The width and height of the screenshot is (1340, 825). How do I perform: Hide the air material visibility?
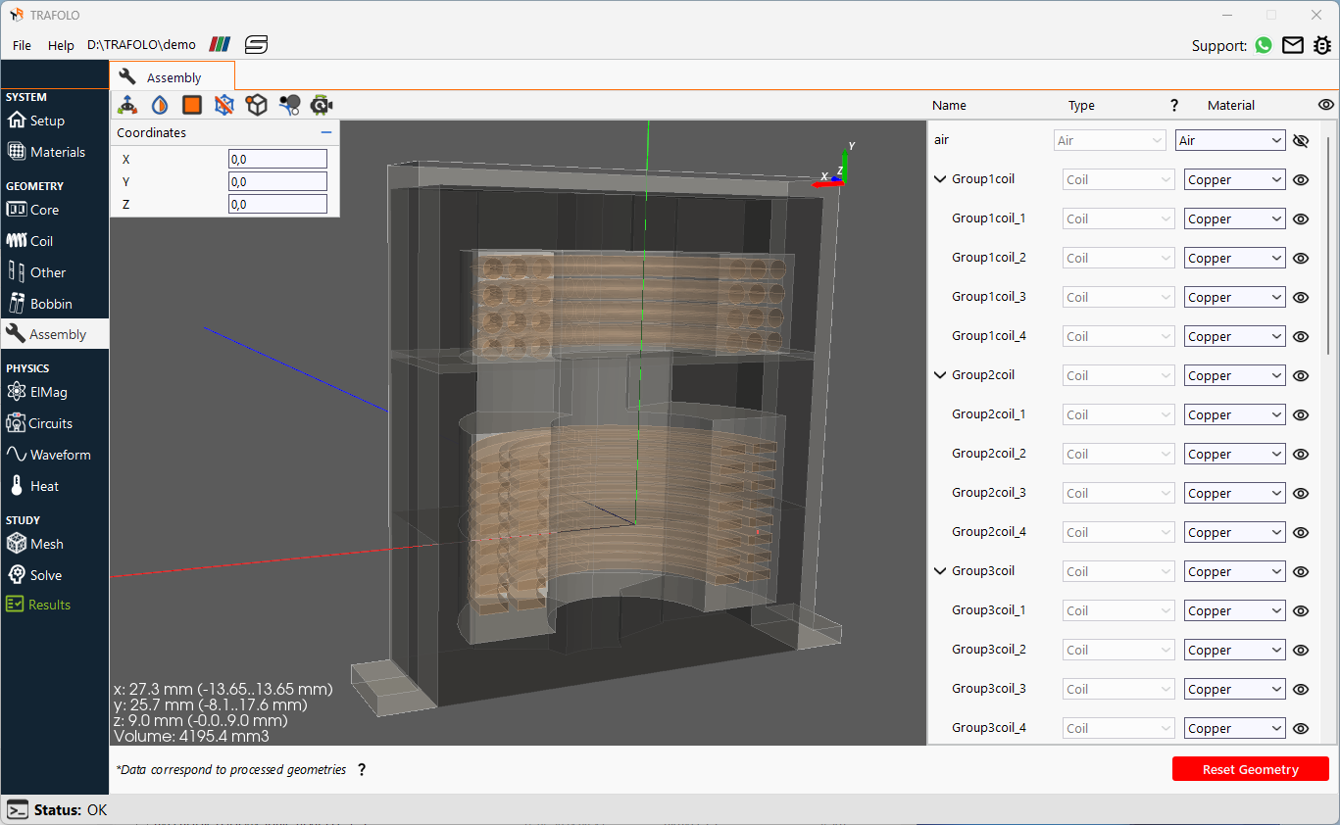pyautogui.click(x=1301, y=140)
